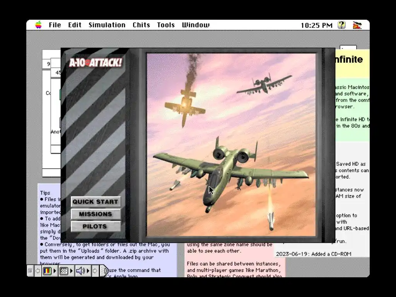Open the Missions screen

pos(96,214)
